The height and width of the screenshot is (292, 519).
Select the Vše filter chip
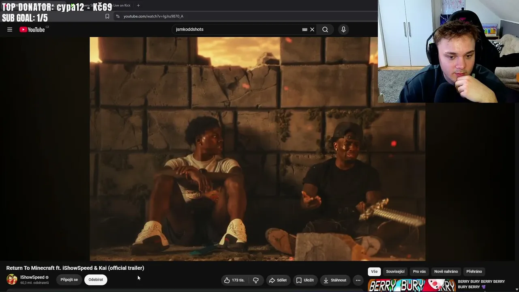(x=374, y=272)
